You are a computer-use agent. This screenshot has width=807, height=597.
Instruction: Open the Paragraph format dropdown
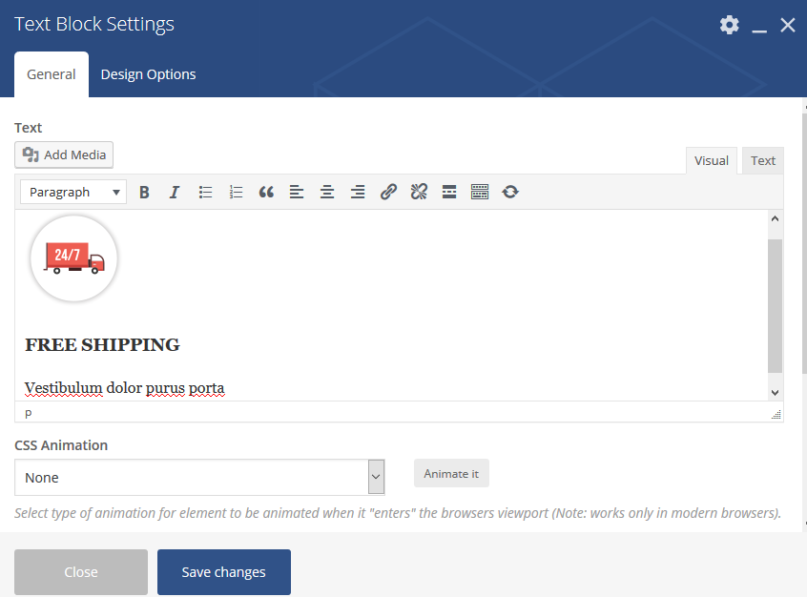tap(73, 192)
